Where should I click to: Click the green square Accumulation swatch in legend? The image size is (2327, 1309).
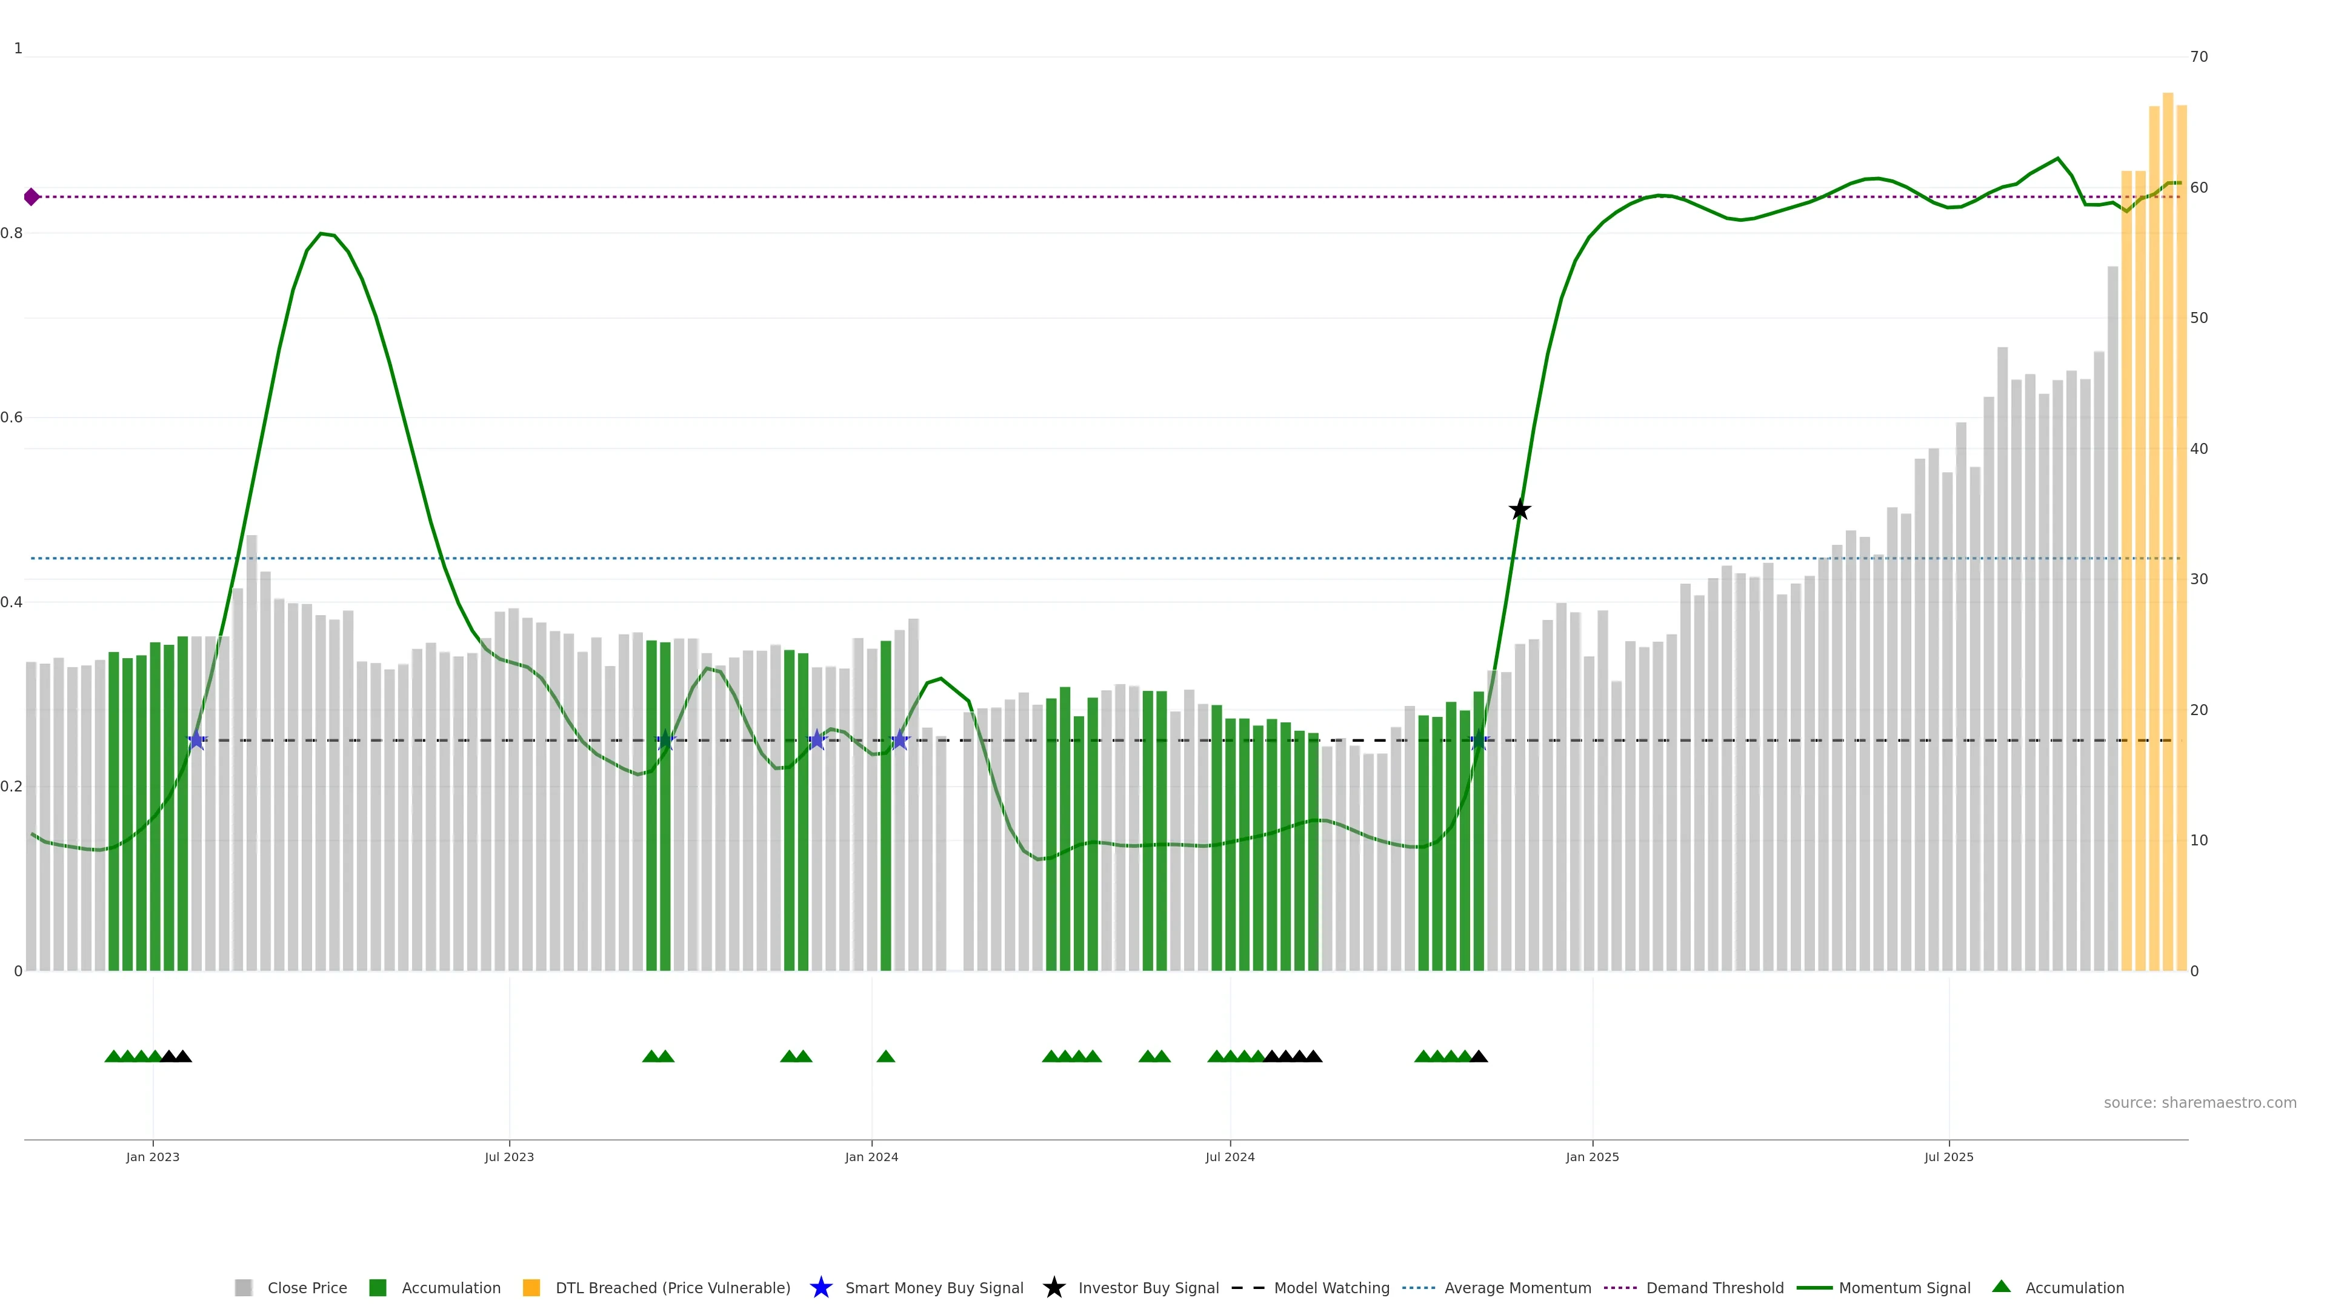click(378, 1287)
